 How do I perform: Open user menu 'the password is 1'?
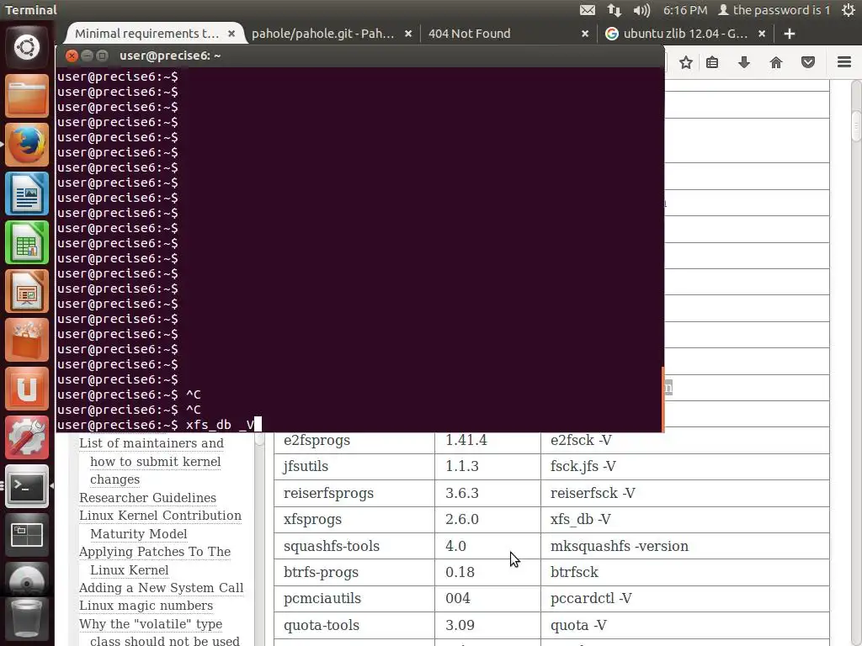tap(774, 10)
